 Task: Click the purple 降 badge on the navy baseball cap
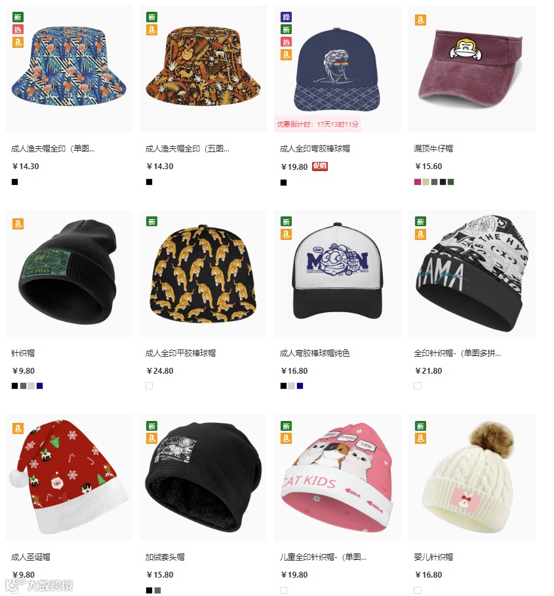pyautogui.click(x=286, y=17)
